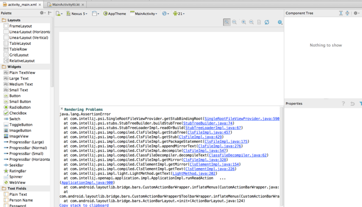Toggle zoom to fit screen
Image resolution: width=362 pixels, height=207 pixels.
tap(227, 22)
